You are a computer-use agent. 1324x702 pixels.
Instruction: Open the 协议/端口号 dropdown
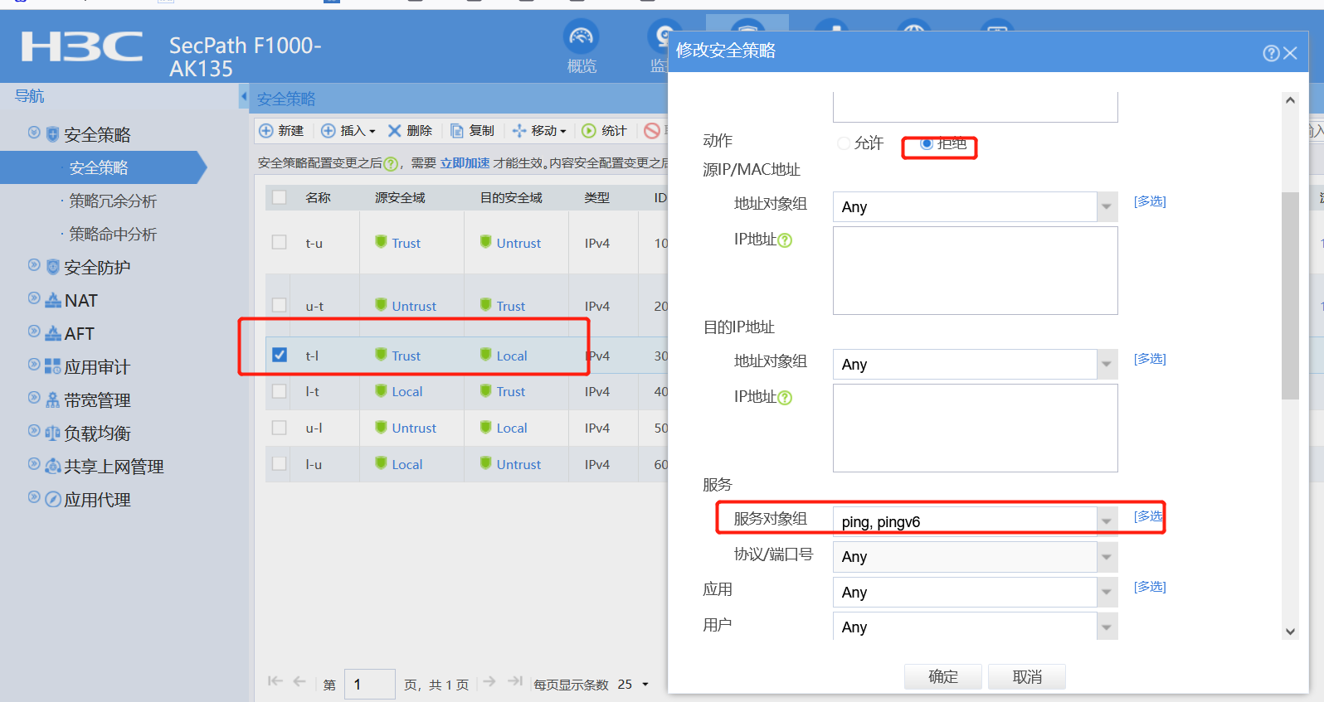[x=1106, y=556]
